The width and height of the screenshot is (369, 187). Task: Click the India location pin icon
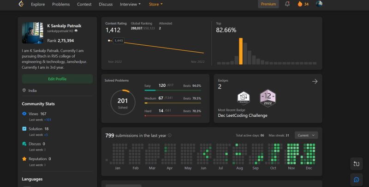[24, 90]
